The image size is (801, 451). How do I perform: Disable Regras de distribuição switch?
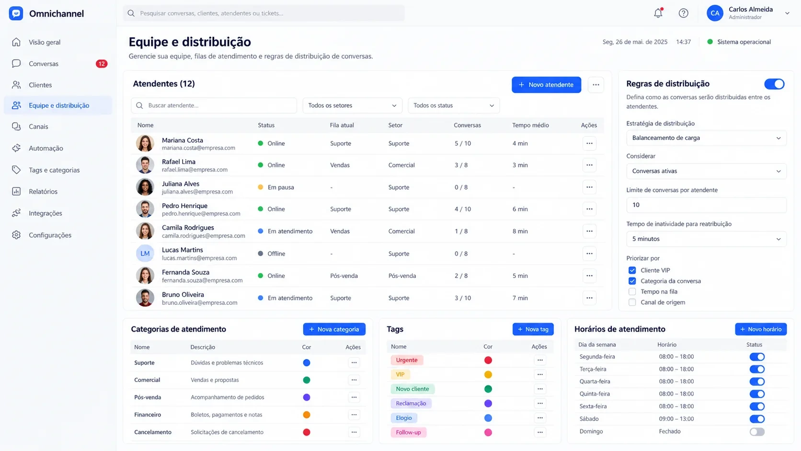pos(774,84)
